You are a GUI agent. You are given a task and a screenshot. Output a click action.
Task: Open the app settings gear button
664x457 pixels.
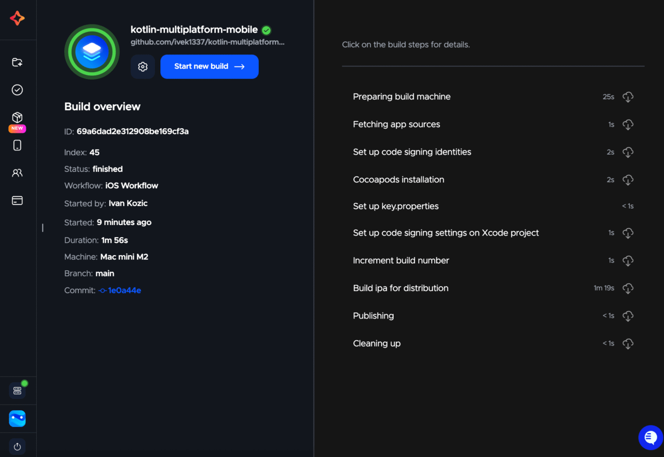click(143, 66)
